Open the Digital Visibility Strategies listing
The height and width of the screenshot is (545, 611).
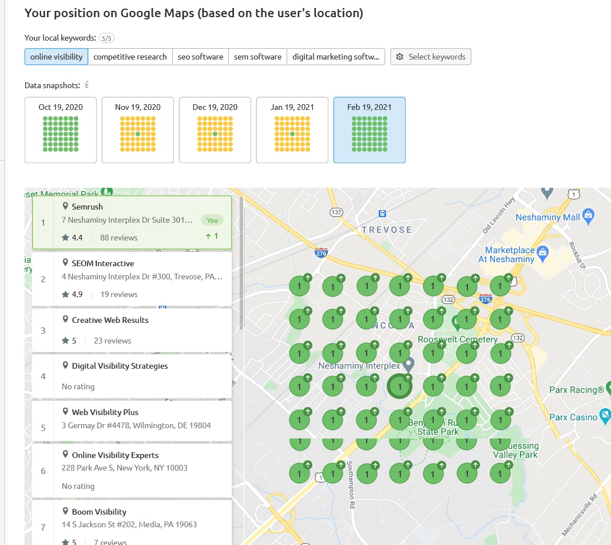pos(132,376)
